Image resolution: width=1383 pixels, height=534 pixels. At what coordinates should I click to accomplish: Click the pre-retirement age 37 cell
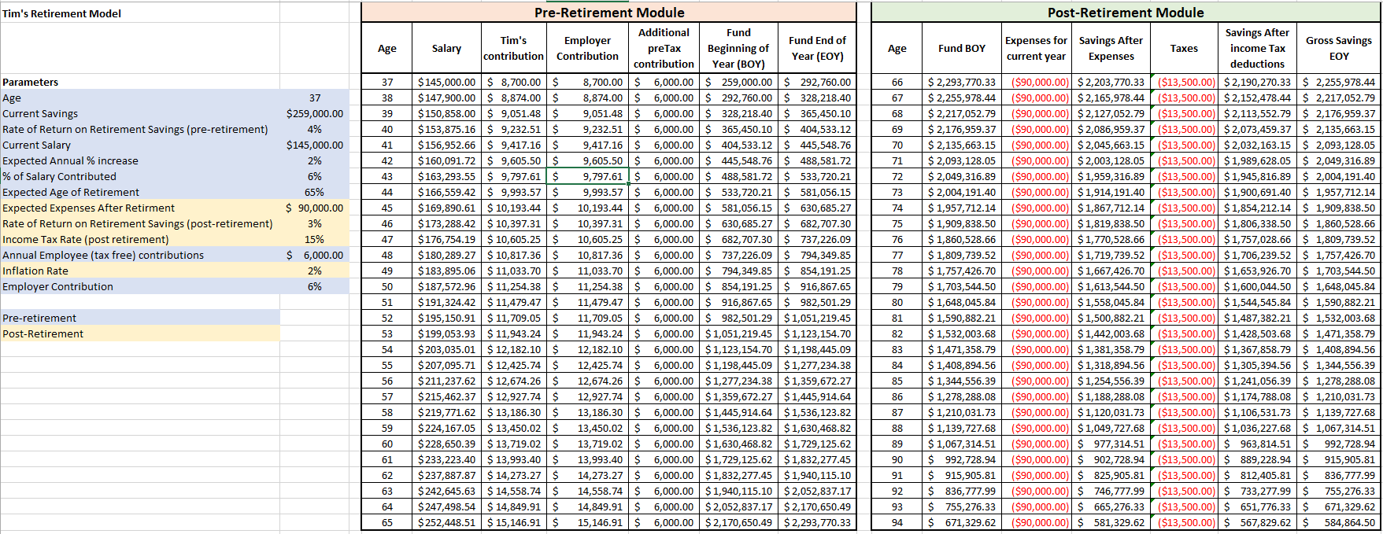pos(386,82)
